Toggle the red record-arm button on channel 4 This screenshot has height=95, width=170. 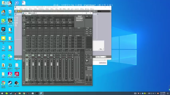[45, 57]
